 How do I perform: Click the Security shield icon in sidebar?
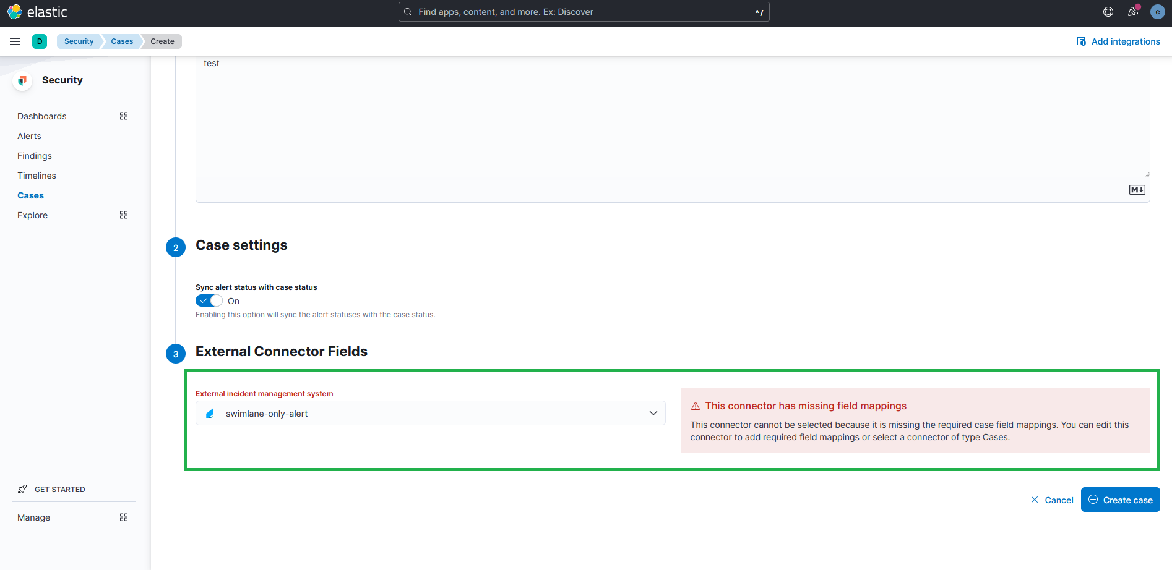[x=22, y=80]
